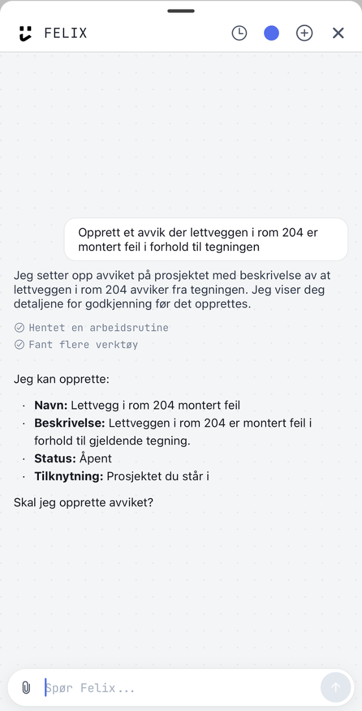The width and height of the screenshot is (362, 711).
Task: Click the 'Status: Åpent' list item
Action: click(73, 459)
